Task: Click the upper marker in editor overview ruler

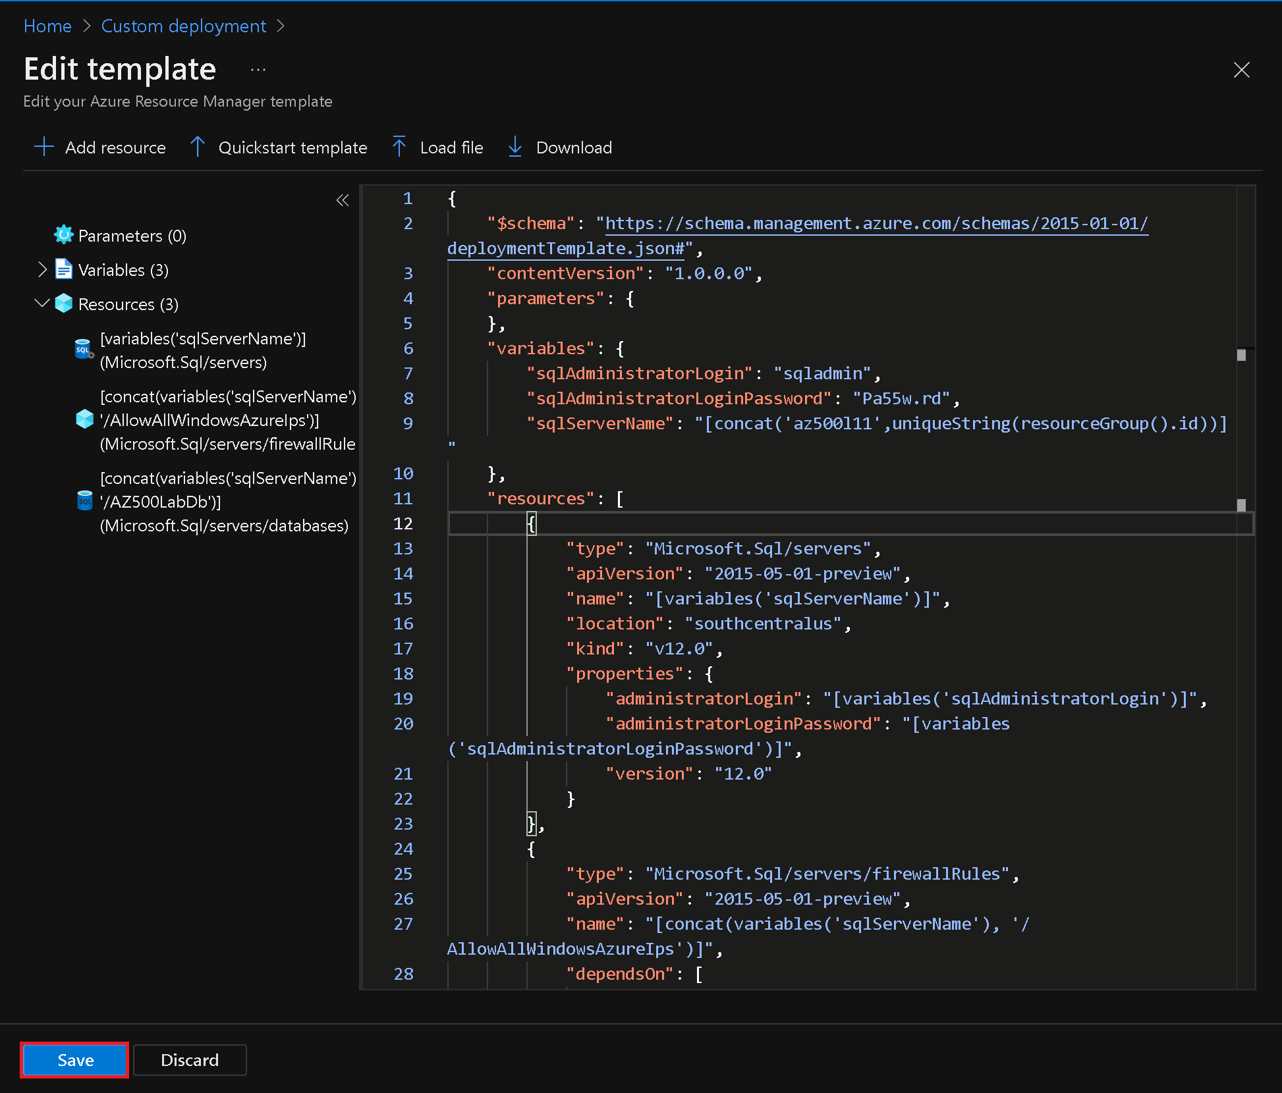Action: (x=1241, y=355)
